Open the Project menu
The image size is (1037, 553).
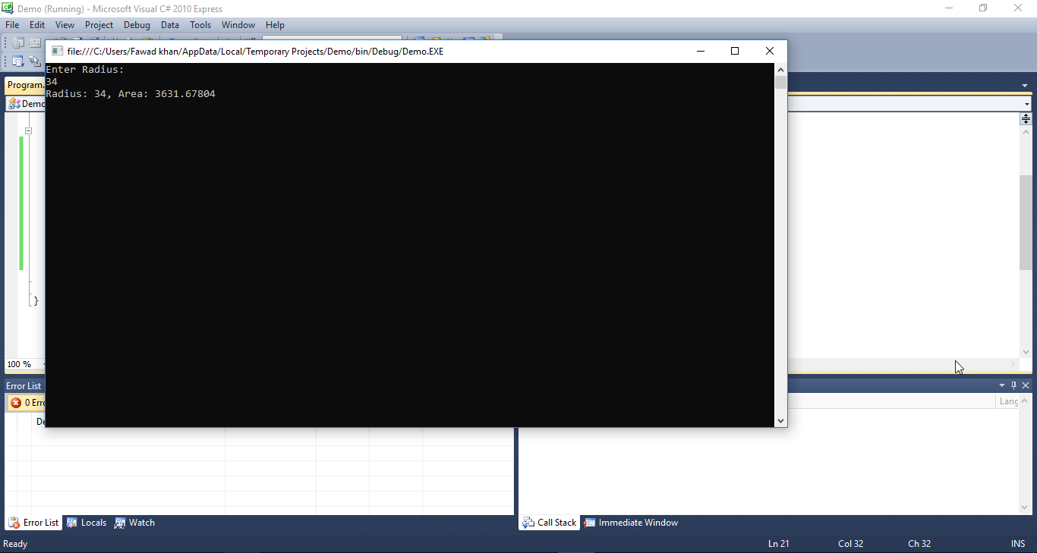99,25
